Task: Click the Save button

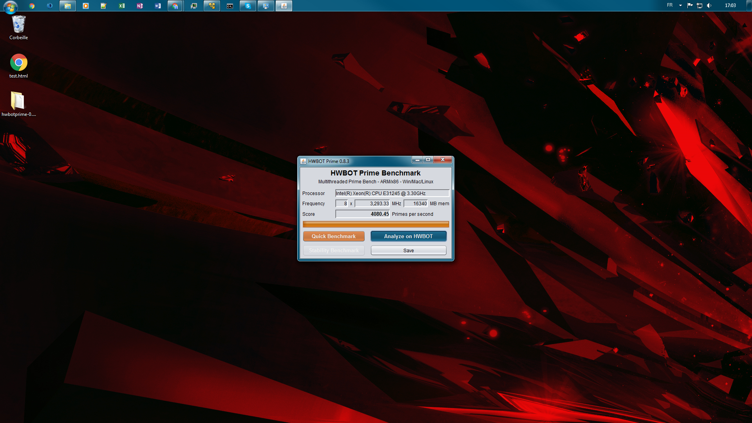Action: (409, 251)
